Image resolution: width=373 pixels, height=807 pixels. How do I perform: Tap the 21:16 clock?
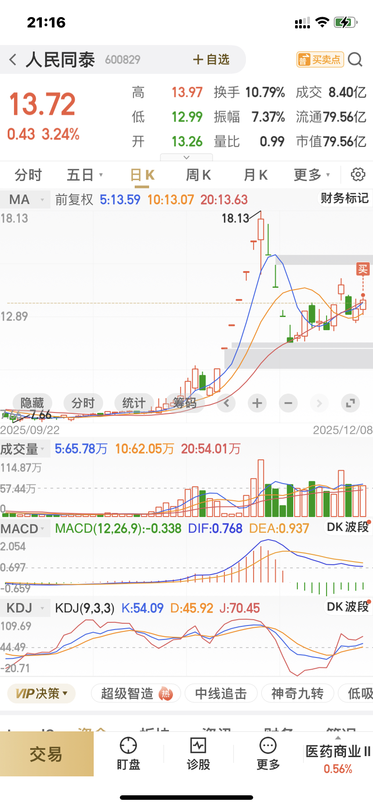pos(46,23)
